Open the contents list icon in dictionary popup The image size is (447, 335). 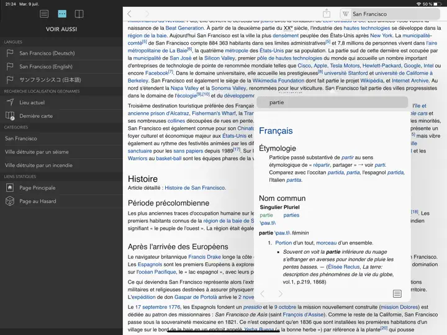(397, 293)
